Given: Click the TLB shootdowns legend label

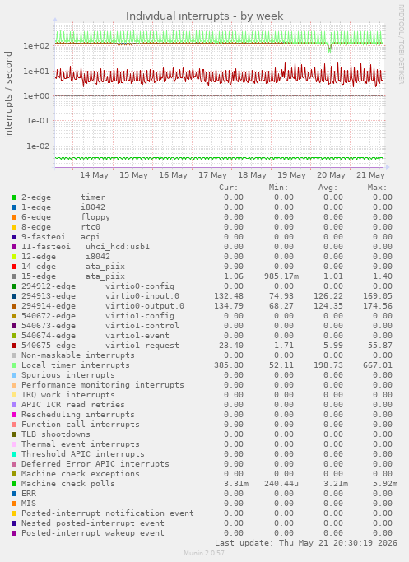Looking at the screenshot, I should click(x=56, y=434).
